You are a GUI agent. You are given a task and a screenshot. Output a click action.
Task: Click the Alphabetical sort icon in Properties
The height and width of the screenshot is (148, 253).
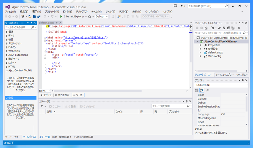pyautogui.click(x=201, y=90)
